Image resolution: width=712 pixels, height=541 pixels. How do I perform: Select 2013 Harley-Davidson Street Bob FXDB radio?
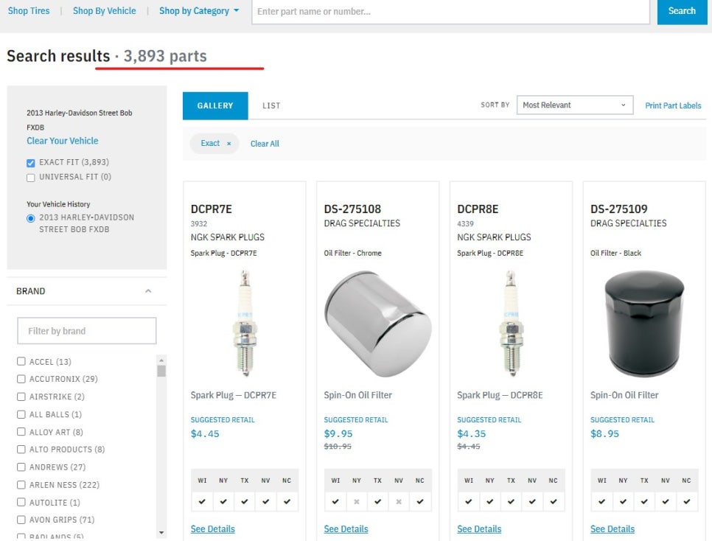[30, 218]
